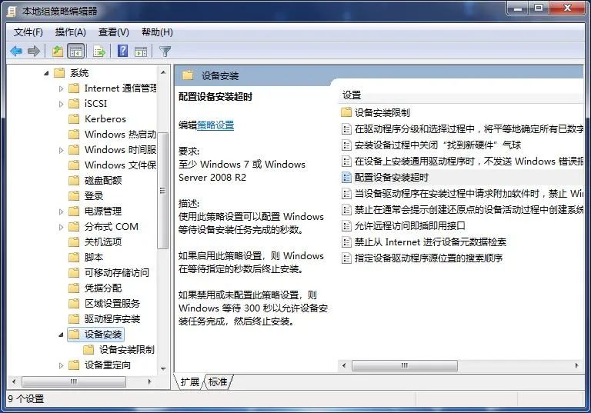The image size is (591, 413).
Task: Select 关机选项 in the tree
Action: (x=103, y=241)
